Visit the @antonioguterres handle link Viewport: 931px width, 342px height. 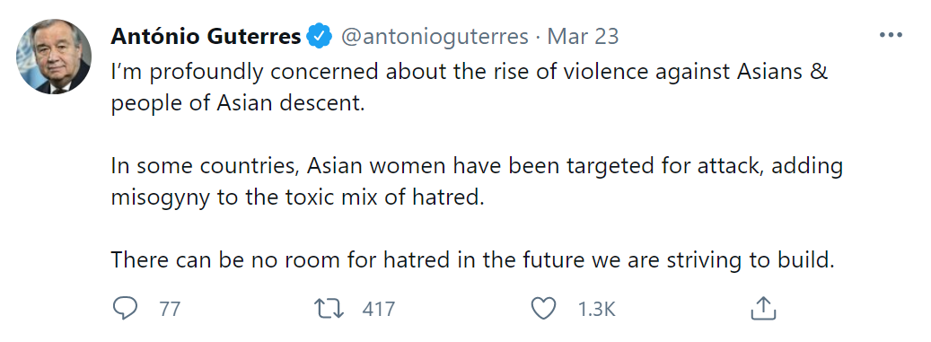[x=434, y=38]
